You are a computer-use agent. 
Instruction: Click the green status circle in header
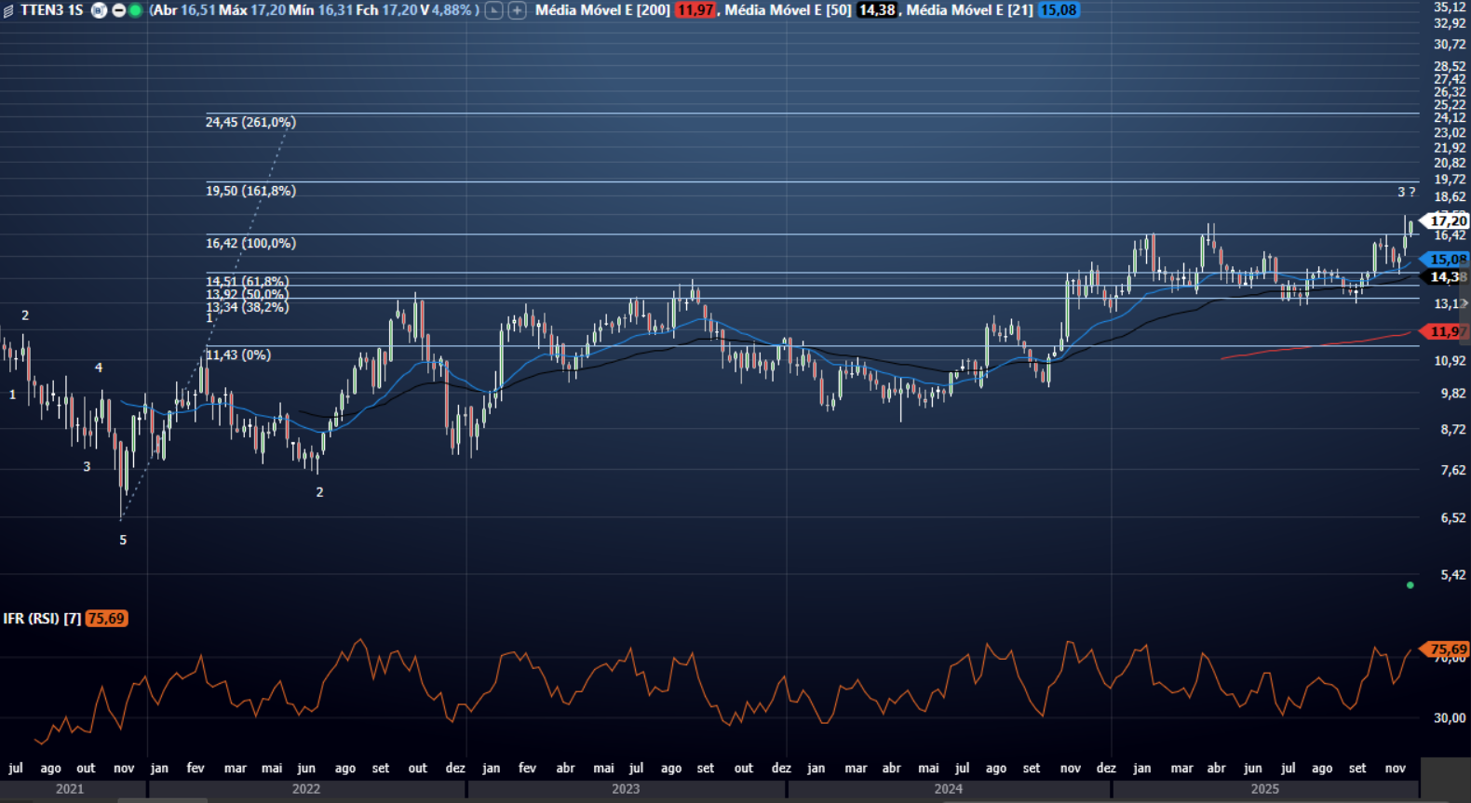tap(136, 10)
